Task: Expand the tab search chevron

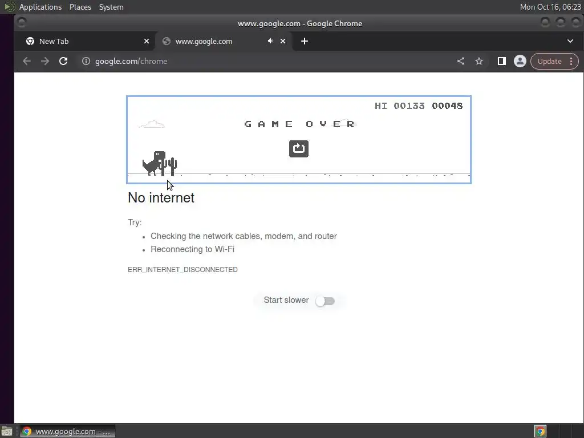Action: point(570,41)
